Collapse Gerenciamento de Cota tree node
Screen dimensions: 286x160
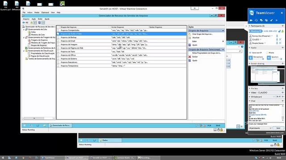(24, 29)
